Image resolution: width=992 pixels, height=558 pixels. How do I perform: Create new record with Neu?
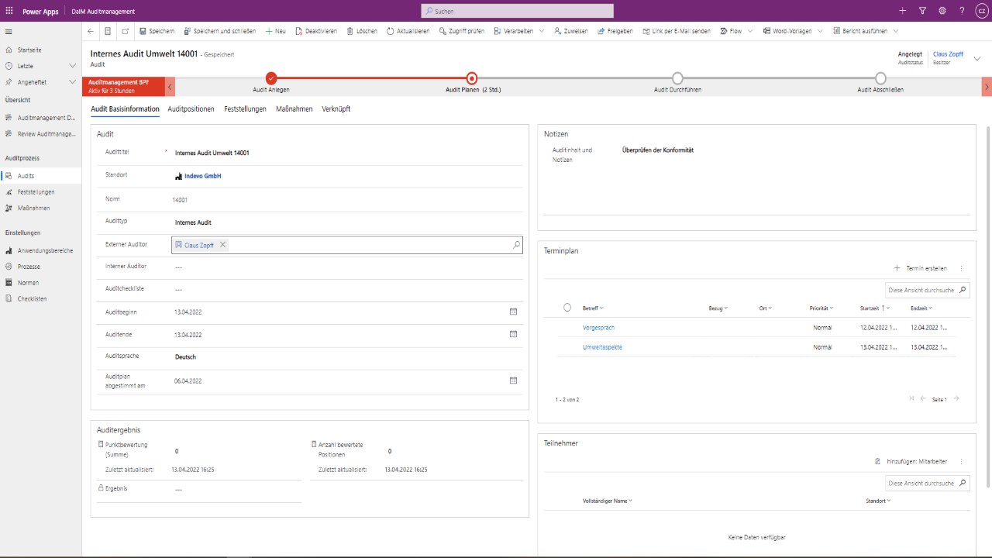276,31
